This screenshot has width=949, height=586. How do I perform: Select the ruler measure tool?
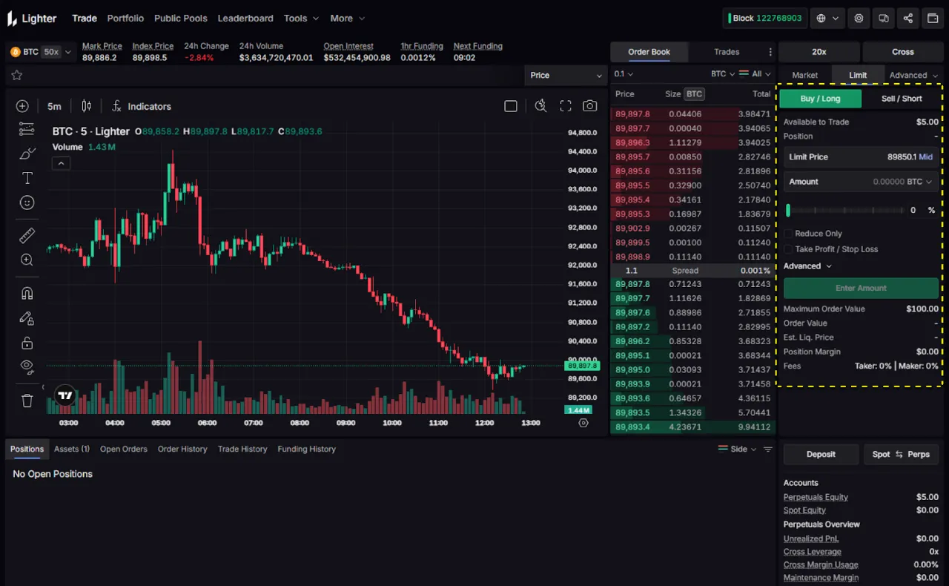[27, 236]
